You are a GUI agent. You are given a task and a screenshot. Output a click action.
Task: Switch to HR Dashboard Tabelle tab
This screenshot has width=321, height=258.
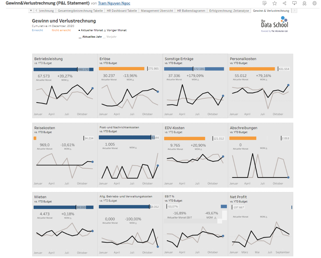coord(122,11)
